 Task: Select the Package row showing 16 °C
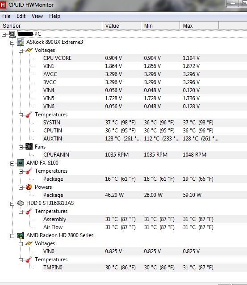pyautogui.click(x=145, y=179)
